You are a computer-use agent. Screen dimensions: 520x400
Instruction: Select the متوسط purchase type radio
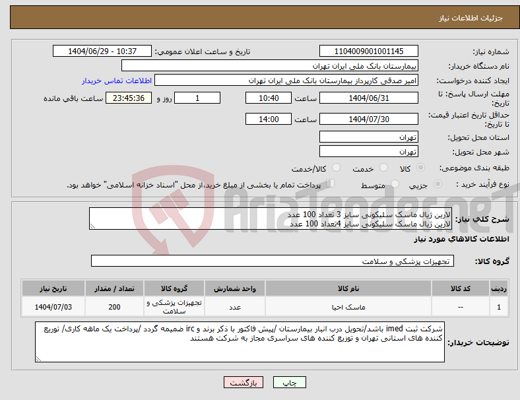coord(395,184)
